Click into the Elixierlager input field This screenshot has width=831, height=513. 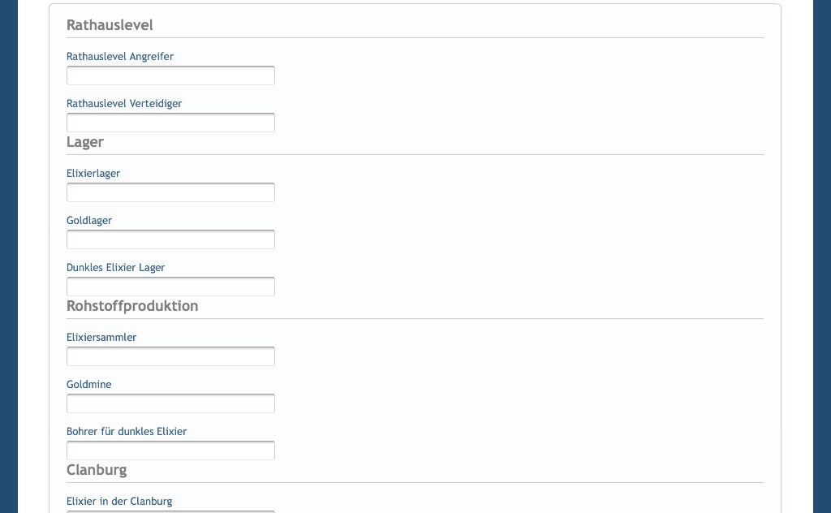(x=170, y=192)
